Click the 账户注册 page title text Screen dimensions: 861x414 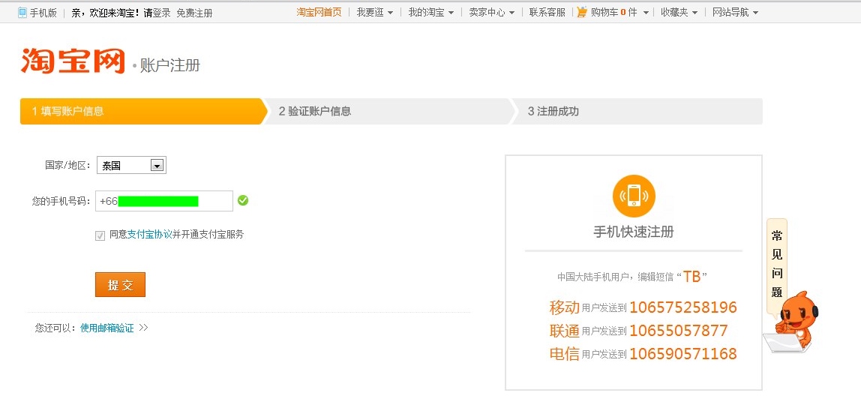pos(170,66)
